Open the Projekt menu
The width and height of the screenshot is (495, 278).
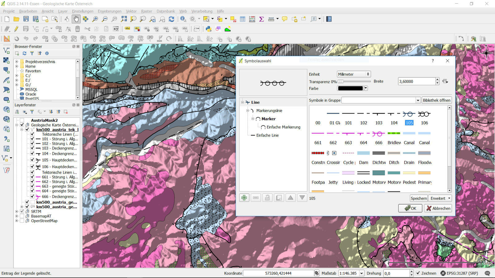pyautogui.click(x=9, y=11)
